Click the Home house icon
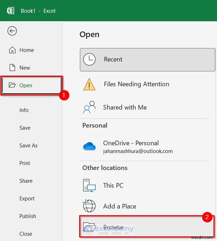This screenshot has height=241, width=217. (12, 50)
